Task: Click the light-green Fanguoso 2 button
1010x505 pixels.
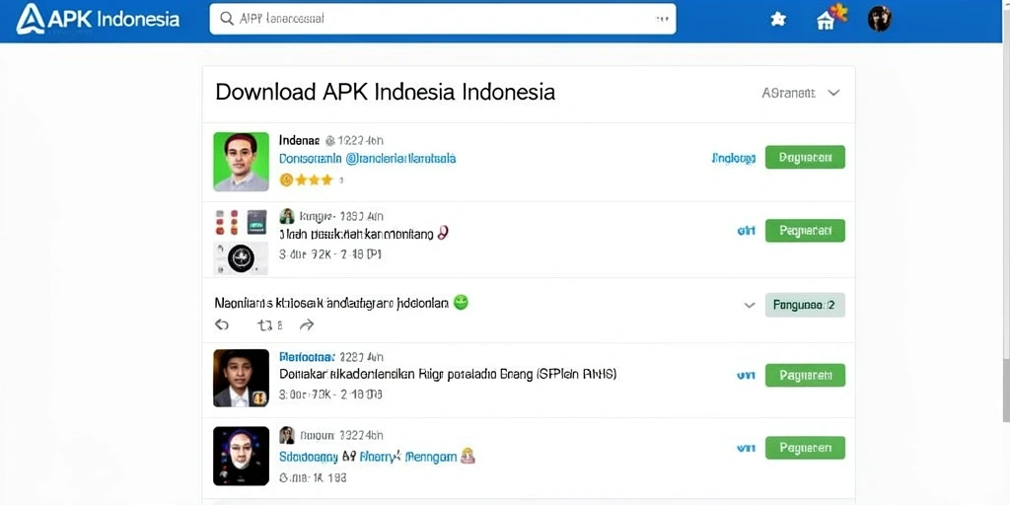Action: [x=805, y=306]
